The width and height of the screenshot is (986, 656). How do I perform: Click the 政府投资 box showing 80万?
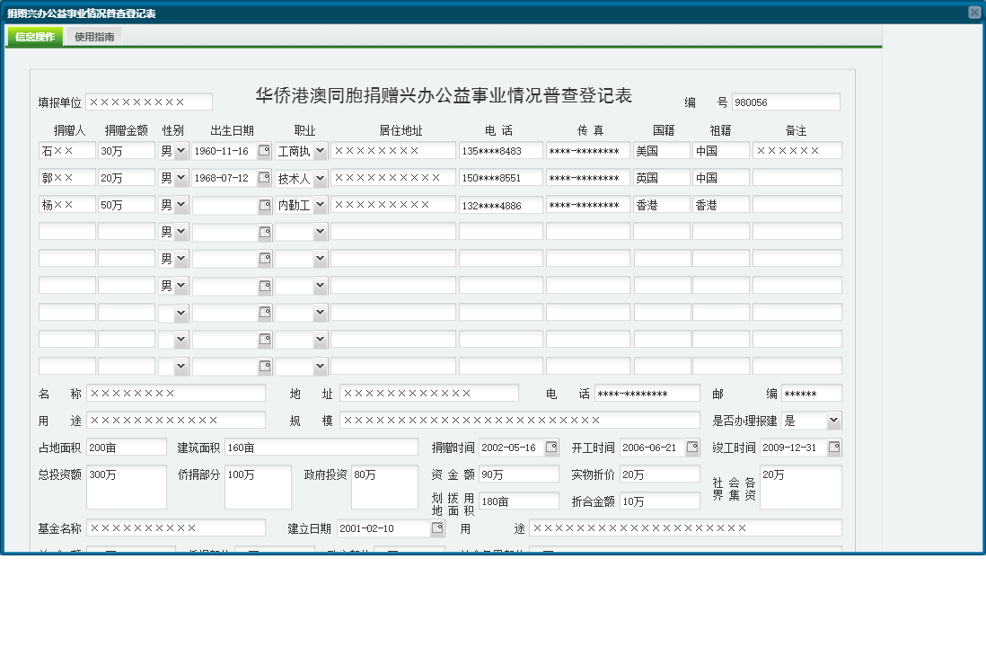[x=385, y=487]
